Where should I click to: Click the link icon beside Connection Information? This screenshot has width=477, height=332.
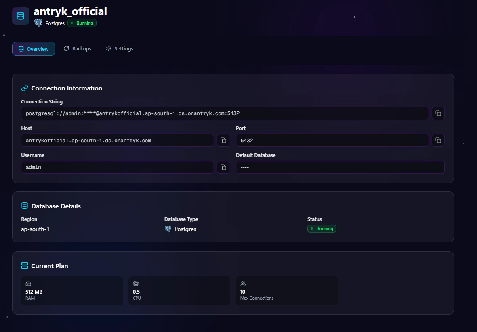tap(25, 88)
